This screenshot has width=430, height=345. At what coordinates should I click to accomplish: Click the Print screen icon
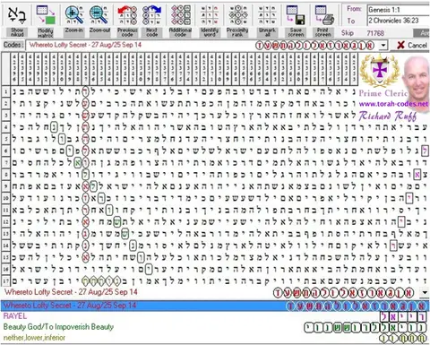(x=324, y=15)
